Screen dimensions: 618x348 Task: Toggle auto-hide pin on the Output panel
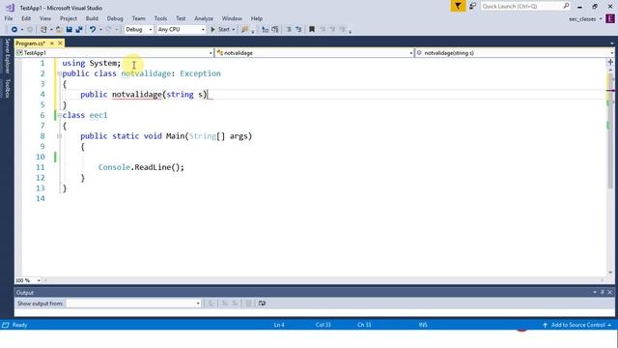[x=603, y=292]
